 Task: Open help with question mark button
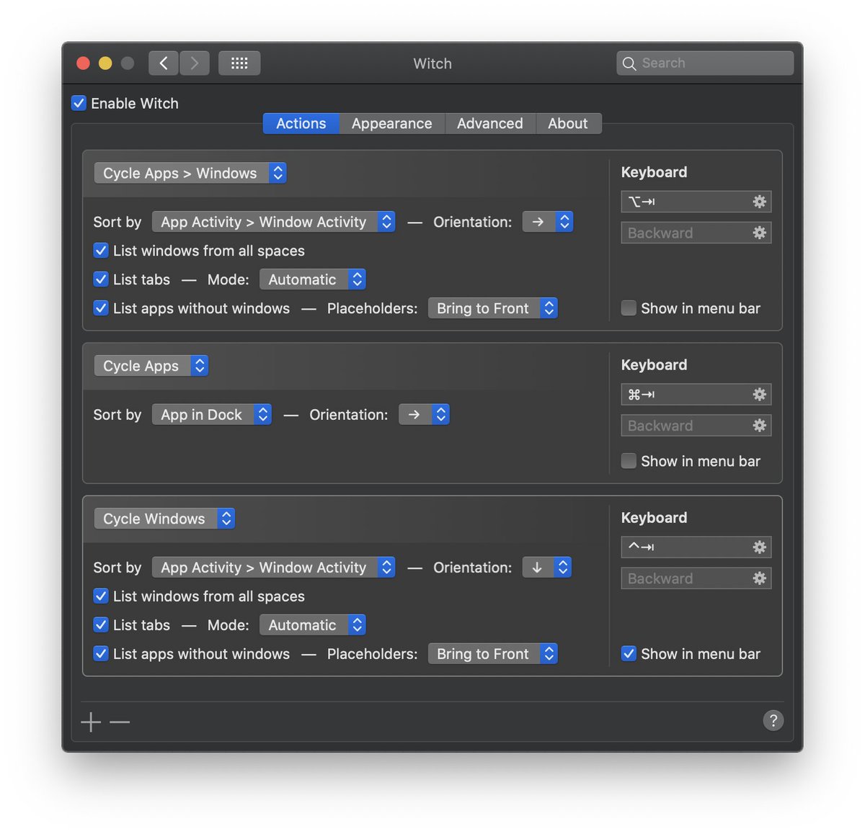773,720
